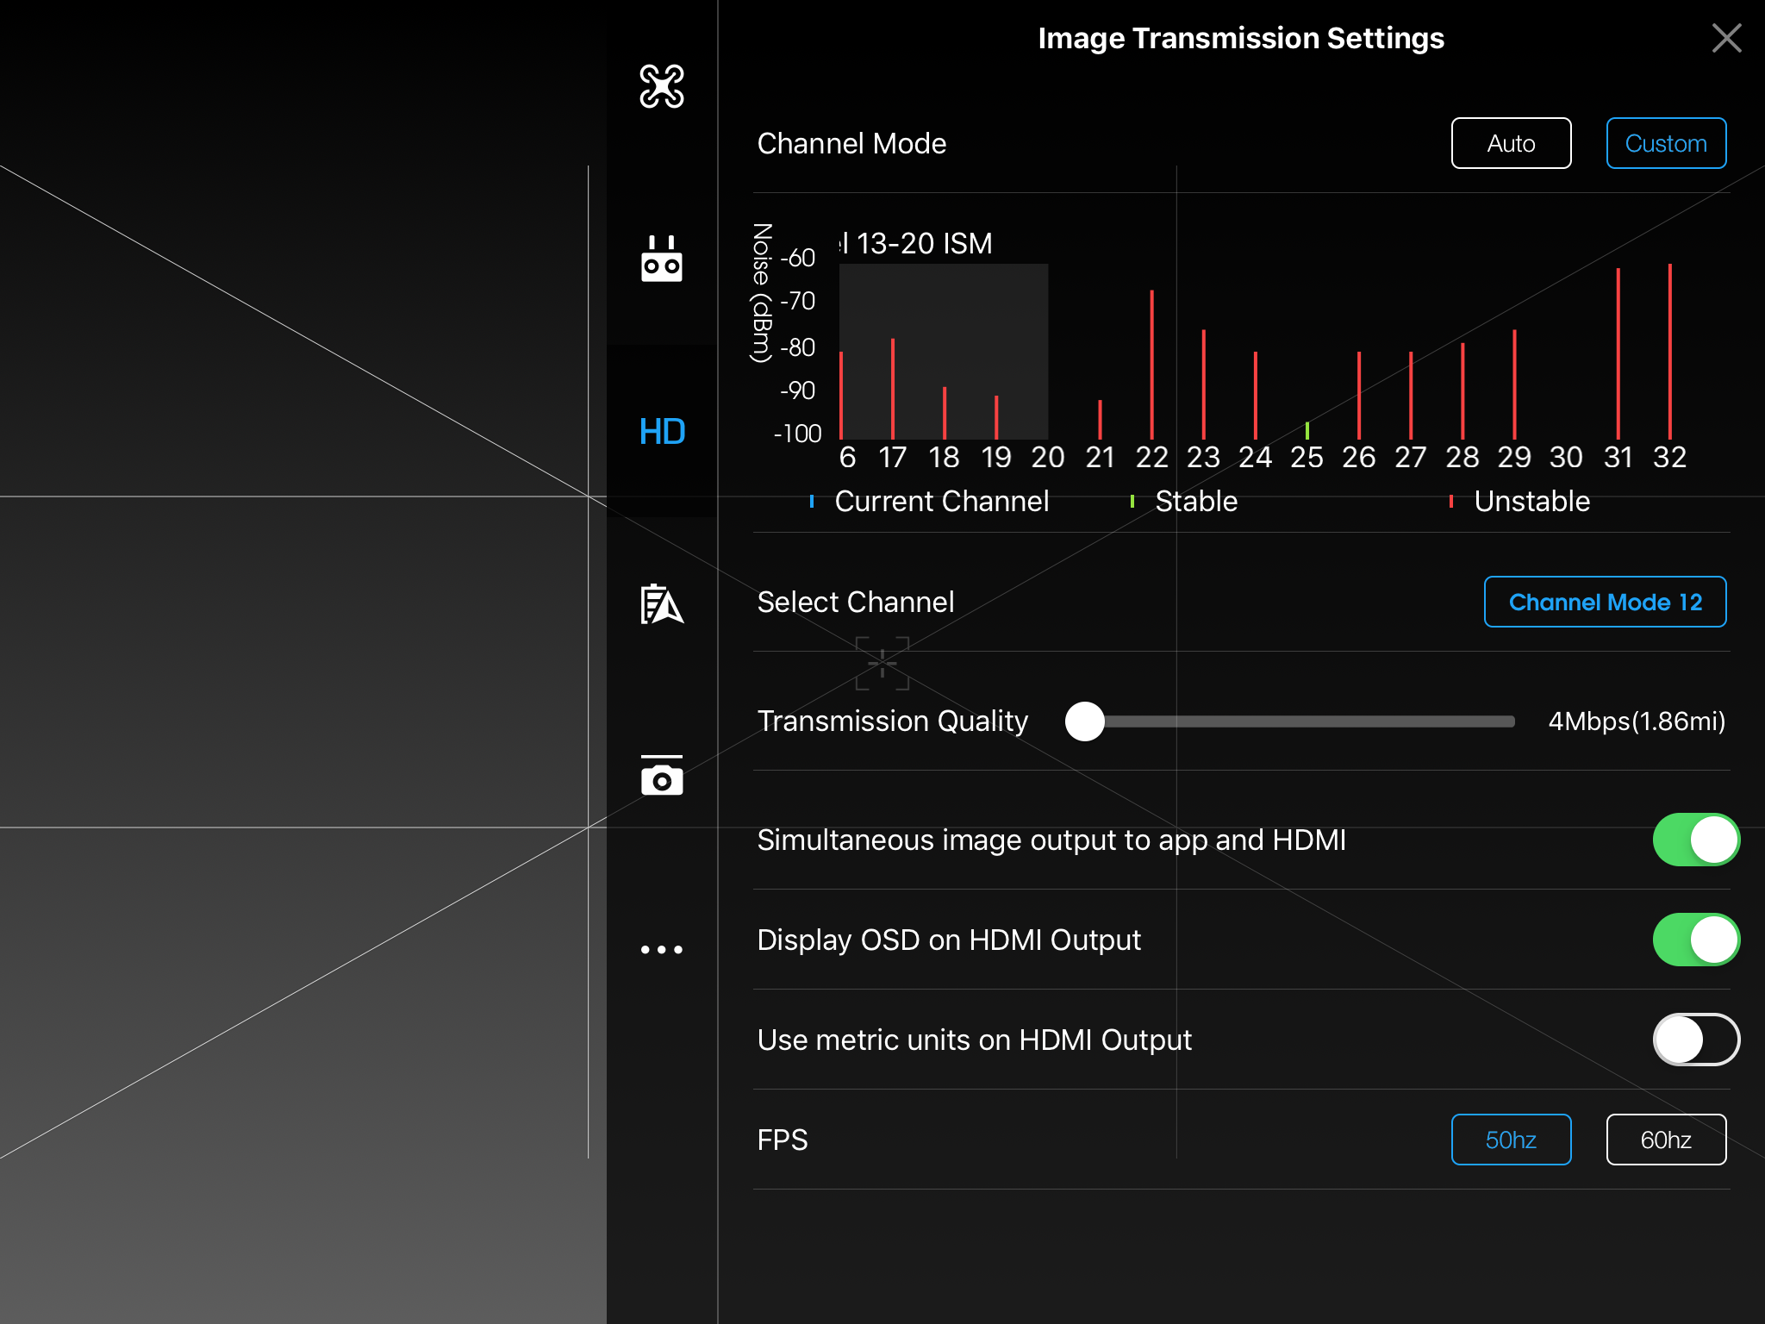Open gimbal camera settings icon
The width and height of the screenshot is (1765, 1324).
(662, 776)
